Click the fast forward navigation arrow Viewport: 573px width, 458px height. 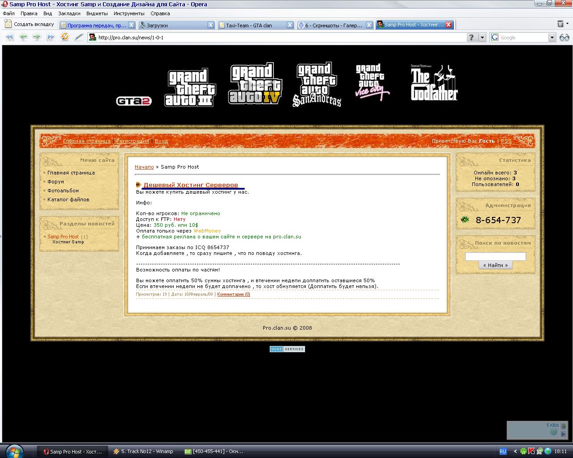(x=51, y=37)
